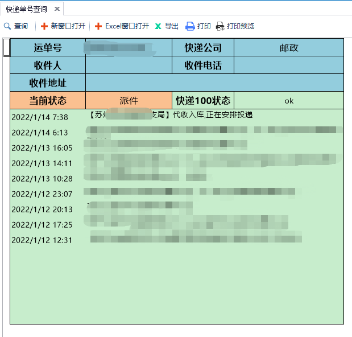The height and width of the screenshot is (337, 352).
Task: Switch to the 快递单号查询 tab
Action: click(27, 9)
